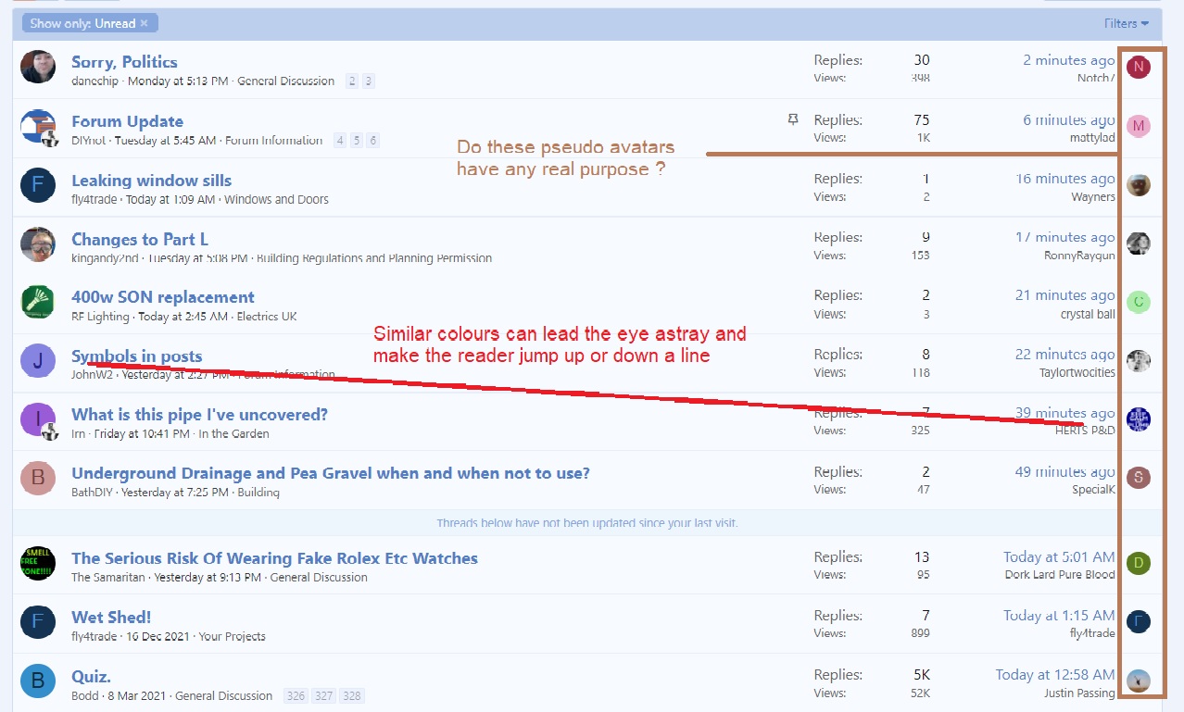Viewport: 1184px width, 712px height.
Task: Open the '400w SON replacement' thread
Action: (163, 297)
